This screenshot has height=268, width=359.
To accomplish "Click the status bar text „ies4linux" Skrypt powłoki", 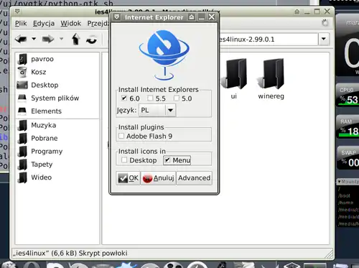I will coord(70,253).
